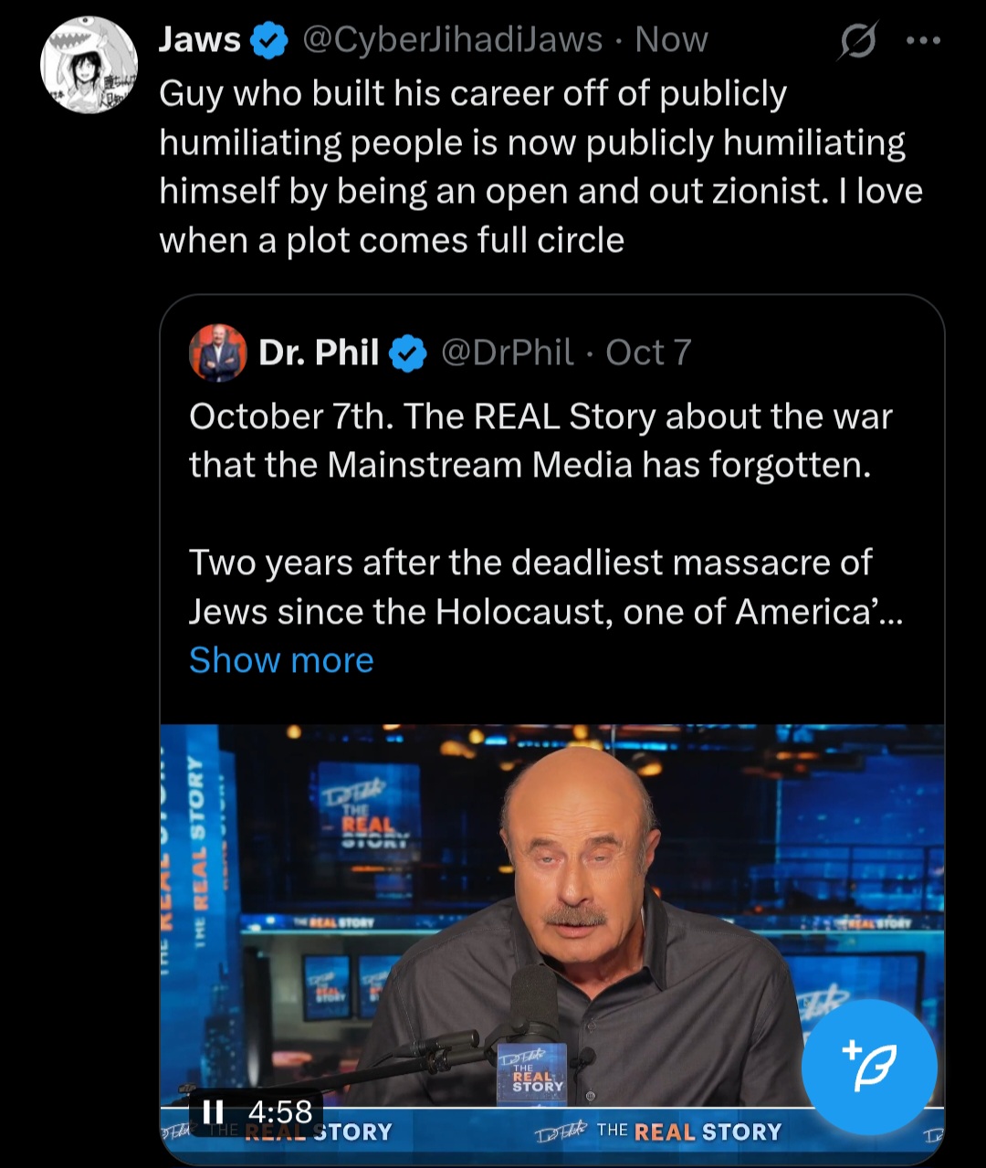The width and height of the screenshot is (986, 1168).
Task: Click the truncated 'Two years after' paragraph
Action: pyautogui.click(x=544, y=587)
